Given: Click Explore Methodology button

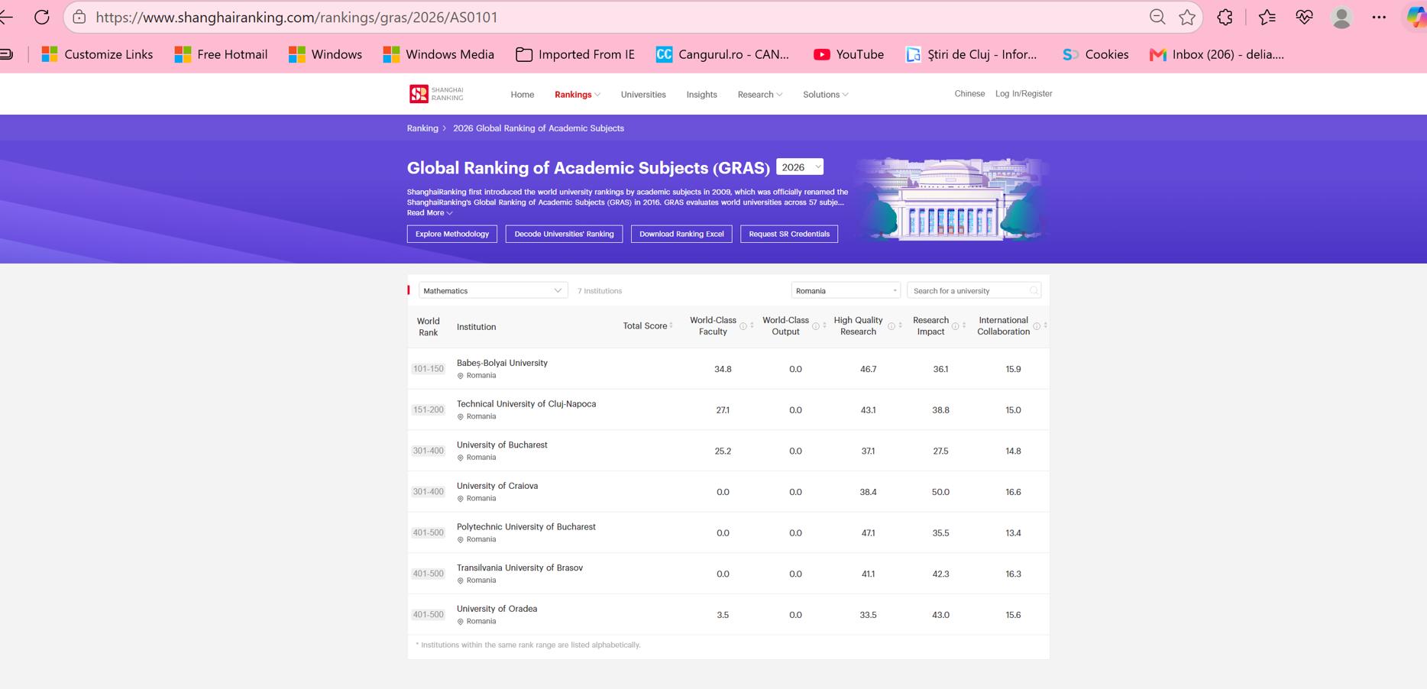Looking at the screenshot, I should tap(452, 234).
